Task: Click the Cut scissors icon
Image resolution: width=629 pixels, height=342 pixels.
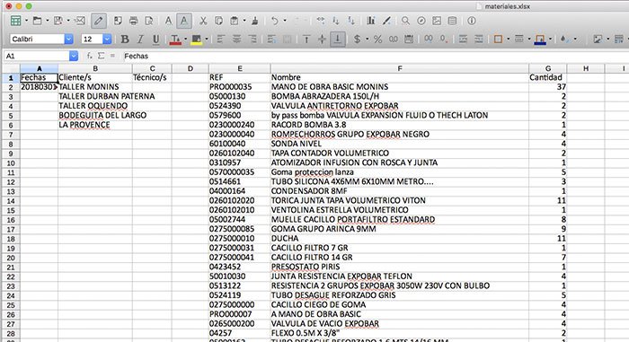Action: pyautogui.click(x=203, y=21)
